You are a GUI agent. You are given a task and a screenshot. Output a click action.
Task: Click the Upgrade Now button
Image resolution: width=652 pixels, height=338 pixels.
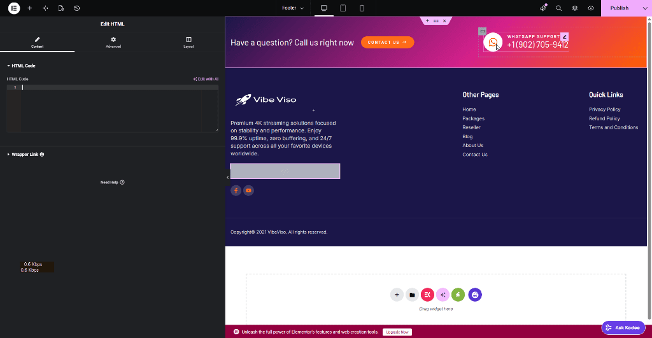coord(397,332)
